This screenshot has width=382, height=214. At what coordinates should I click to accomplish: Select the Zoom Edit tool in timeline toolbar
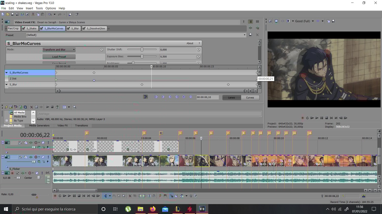(x=124, y=196)
